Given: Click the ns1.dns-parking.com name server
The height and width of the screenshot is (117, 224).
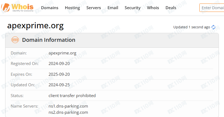Looking at the screenshot, I should tap(68, 106).
